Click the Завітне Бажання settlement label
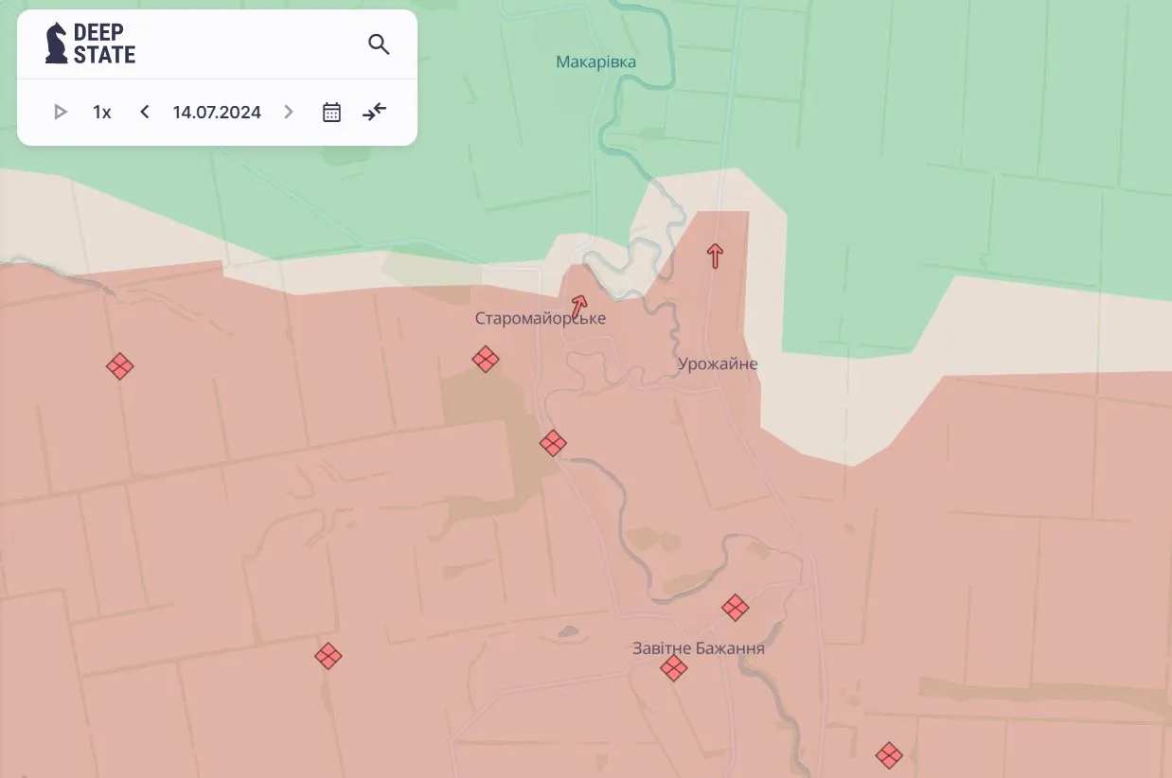This screenshot has width=1172, height=778. pyautogui.click(x=699, y=649)
